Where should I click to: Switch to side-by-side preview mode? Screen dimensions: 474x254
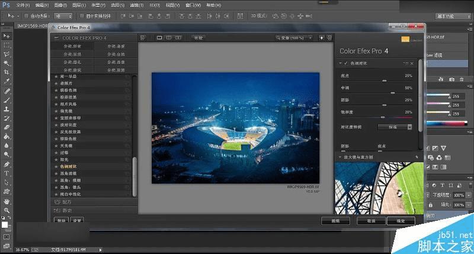178,38
